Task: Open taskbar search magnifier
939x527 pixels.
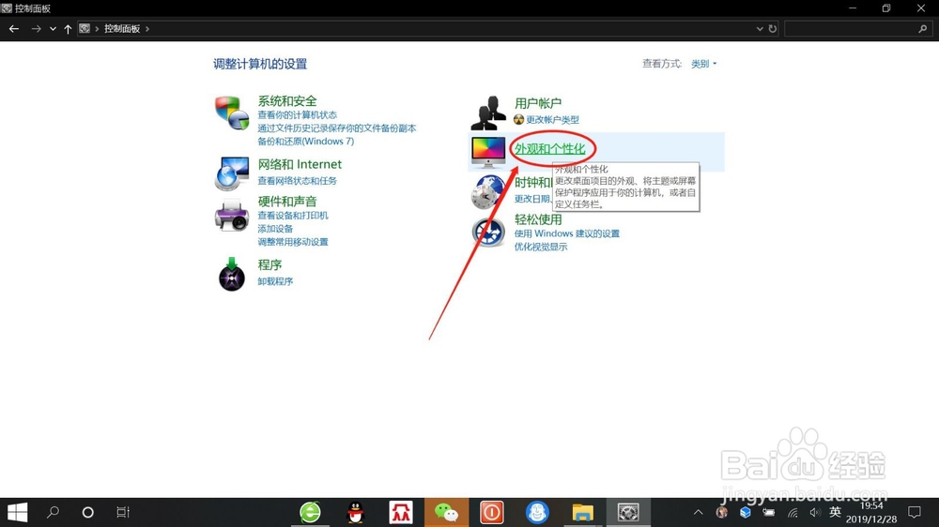Action: click(53, 512)
